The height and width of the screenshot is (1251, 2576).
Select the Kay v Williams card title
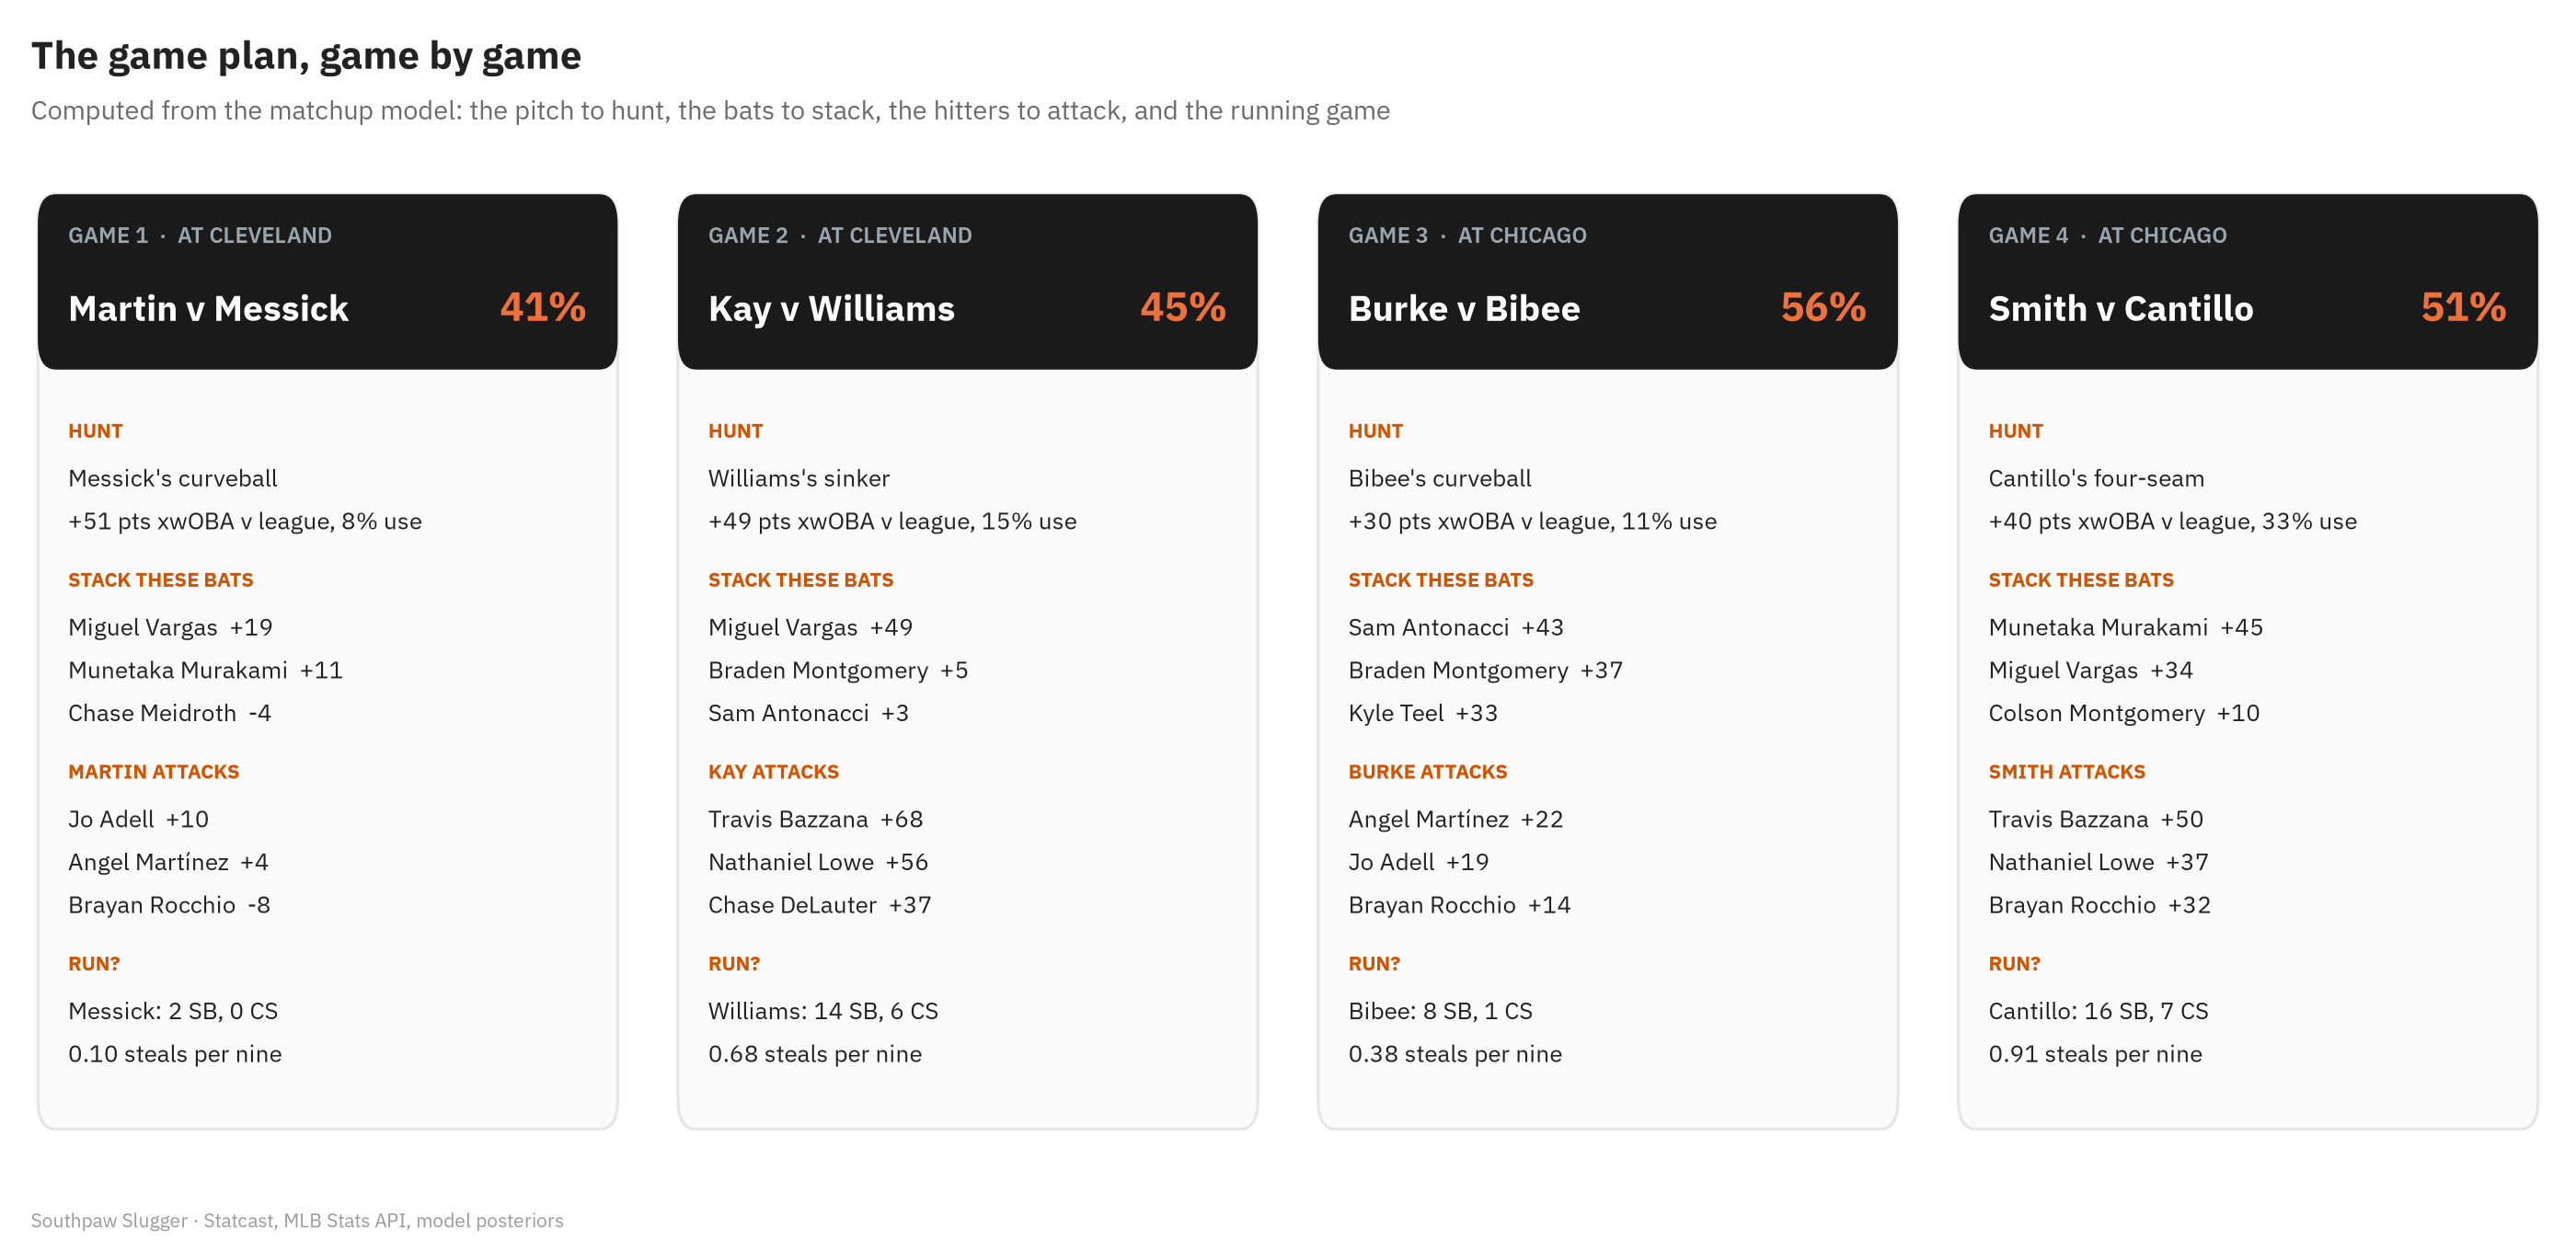(x=831, y=309)
